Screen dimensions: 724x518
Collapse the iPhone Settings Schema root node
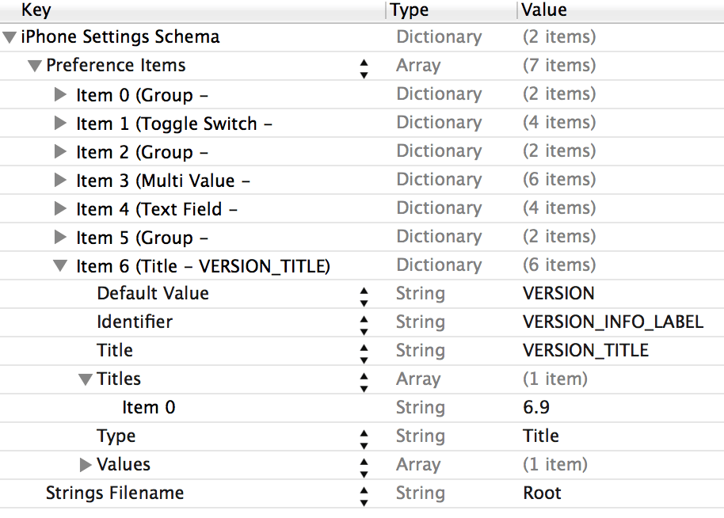pyautogui.click(x=10, y=37)
